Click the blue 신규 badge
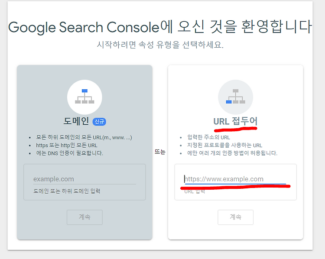325x259 pixels. pyautogui.click(x=99, y=122)
